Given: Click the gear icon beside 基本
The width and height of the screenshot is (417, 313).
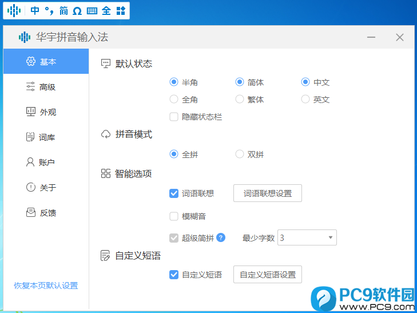Looking at the screenshot, I should coord(30,61).
